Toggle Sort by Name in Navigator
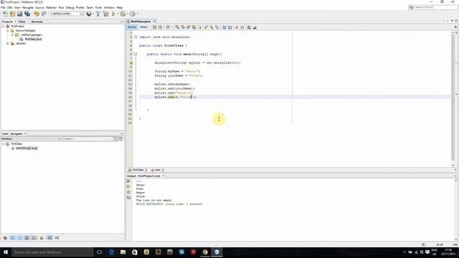The image size is (459, 258). [49, 238]
